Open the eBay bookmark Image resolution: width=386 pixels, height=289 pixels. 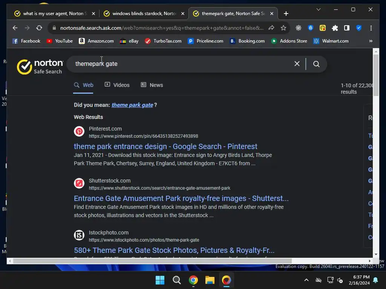(129, 41)
